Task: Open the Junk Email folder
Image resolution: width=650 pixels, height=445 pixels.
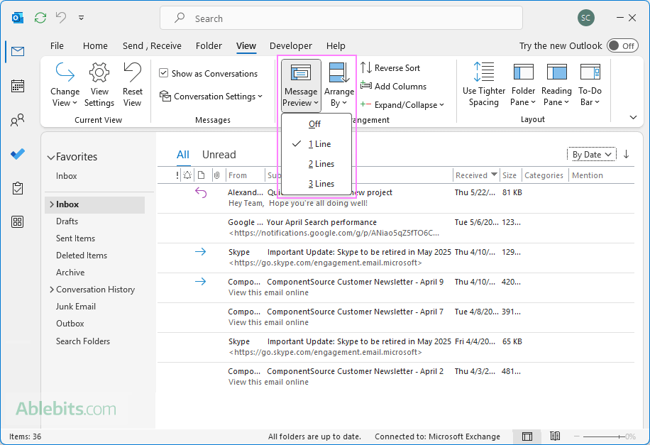Action: (x=75, y=306)
